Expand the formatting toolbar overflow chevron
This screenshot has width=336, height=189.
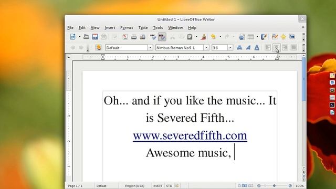pos(303,45)
